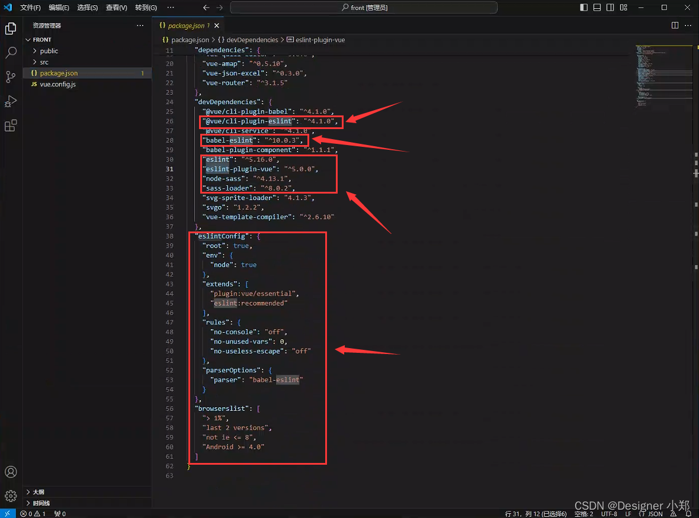Open devDependencies breadcrumb dropdown
Image resolution: width=699 pixels, height=518 pixels.
[248, 40]
